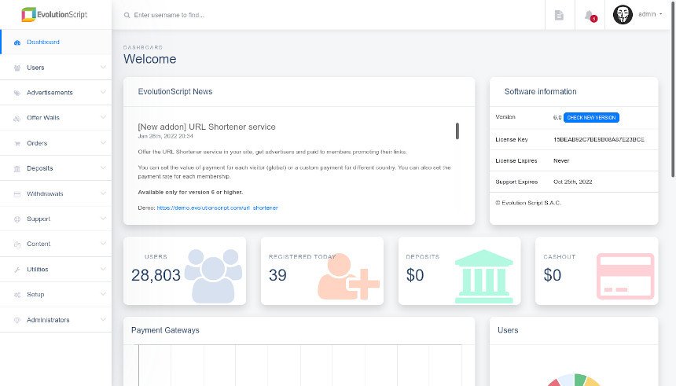Open the Users menu item
Image resolution: width=676 pixels, height=386 pixels.
pyautogui.click(x=56, y=68)
